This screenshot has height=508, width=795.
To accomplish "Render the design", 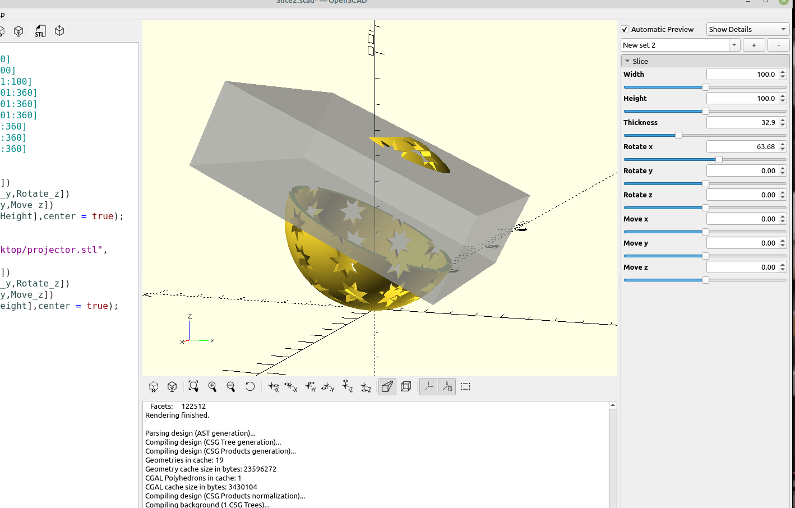I will coord(18,31).
